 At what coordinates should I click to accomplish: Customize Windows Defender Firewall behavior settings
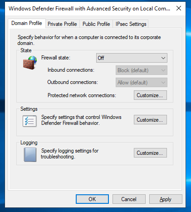point(150,120)
